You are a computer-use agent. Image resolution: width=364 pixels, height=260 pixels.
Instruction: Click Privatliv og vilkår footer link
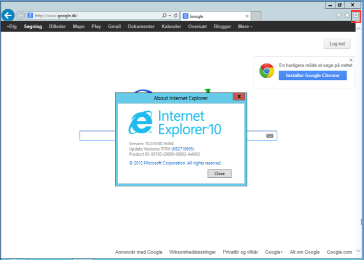pos(240,252)
